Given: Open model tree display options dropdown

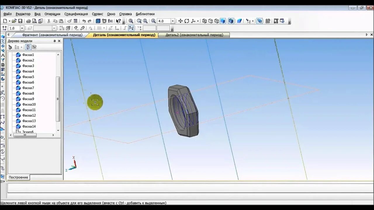Looking at the screenshot, I should pyautogui.click(x=21, y=47).
